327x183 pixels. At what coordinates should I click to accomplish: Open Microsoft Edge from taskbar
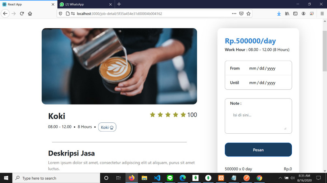tap(183, 178)
